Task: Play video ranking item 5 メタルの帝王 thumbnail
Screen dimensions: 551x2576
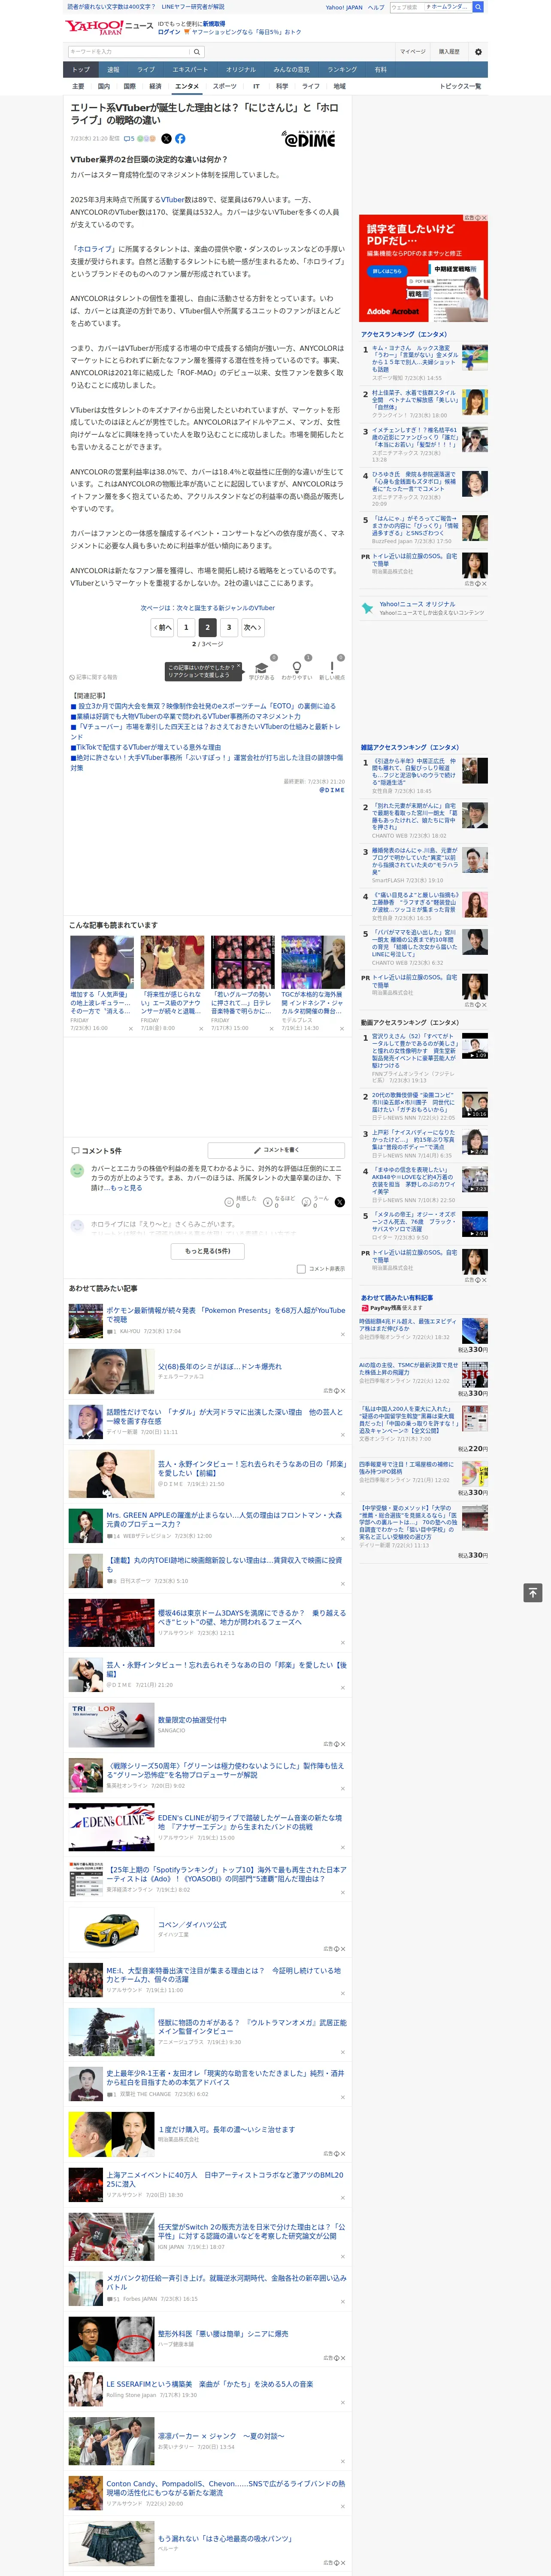Action: tap(474, 1224)
